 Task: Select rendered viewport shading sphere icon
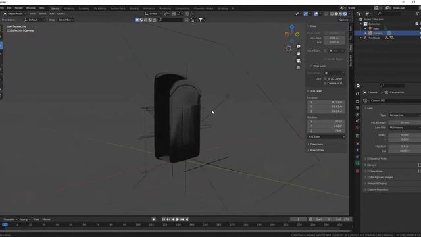[345, 14]
